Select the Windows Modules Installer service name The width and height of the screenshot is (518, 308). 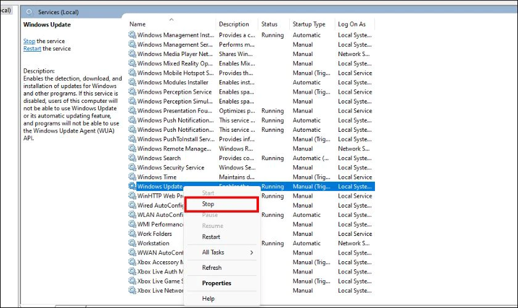173,82
